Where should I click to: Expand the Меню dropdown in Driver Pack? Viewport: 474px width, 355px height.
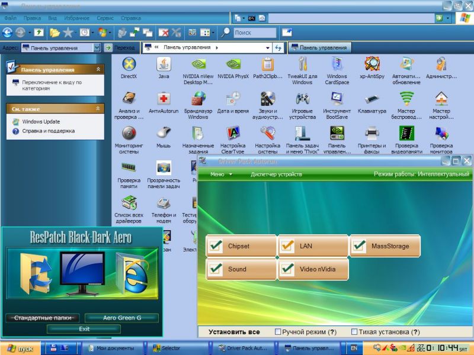coord(221,175)
